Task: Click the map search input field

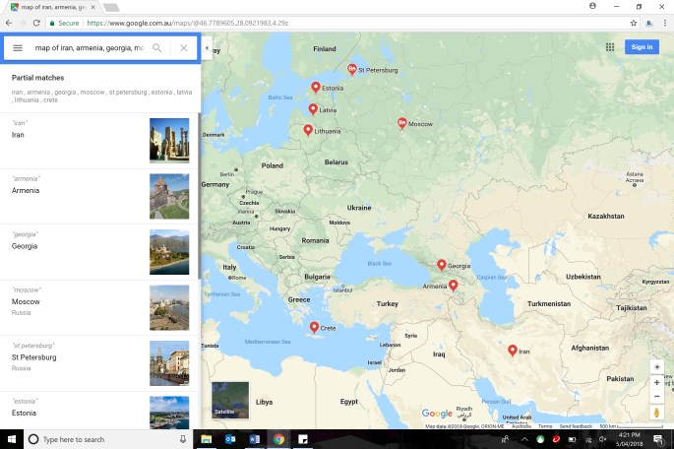Action: coord(90,47)
